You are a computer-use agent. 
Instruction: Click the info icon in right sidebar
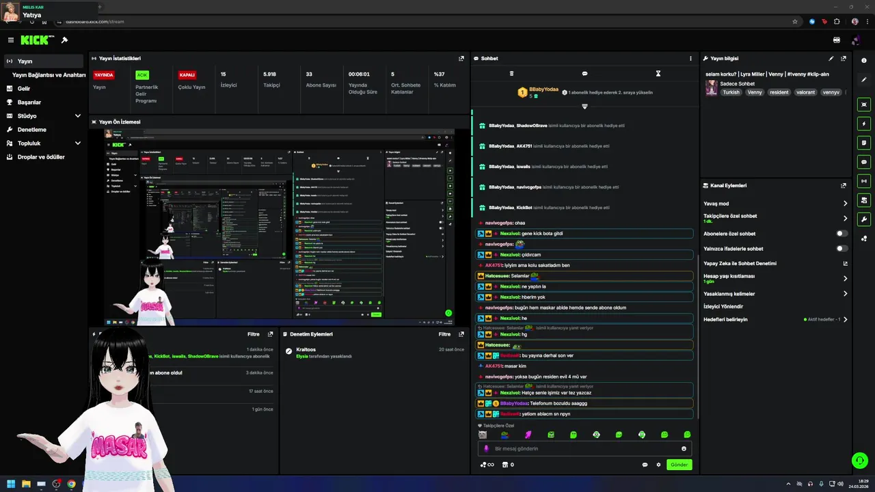[864, 61]
